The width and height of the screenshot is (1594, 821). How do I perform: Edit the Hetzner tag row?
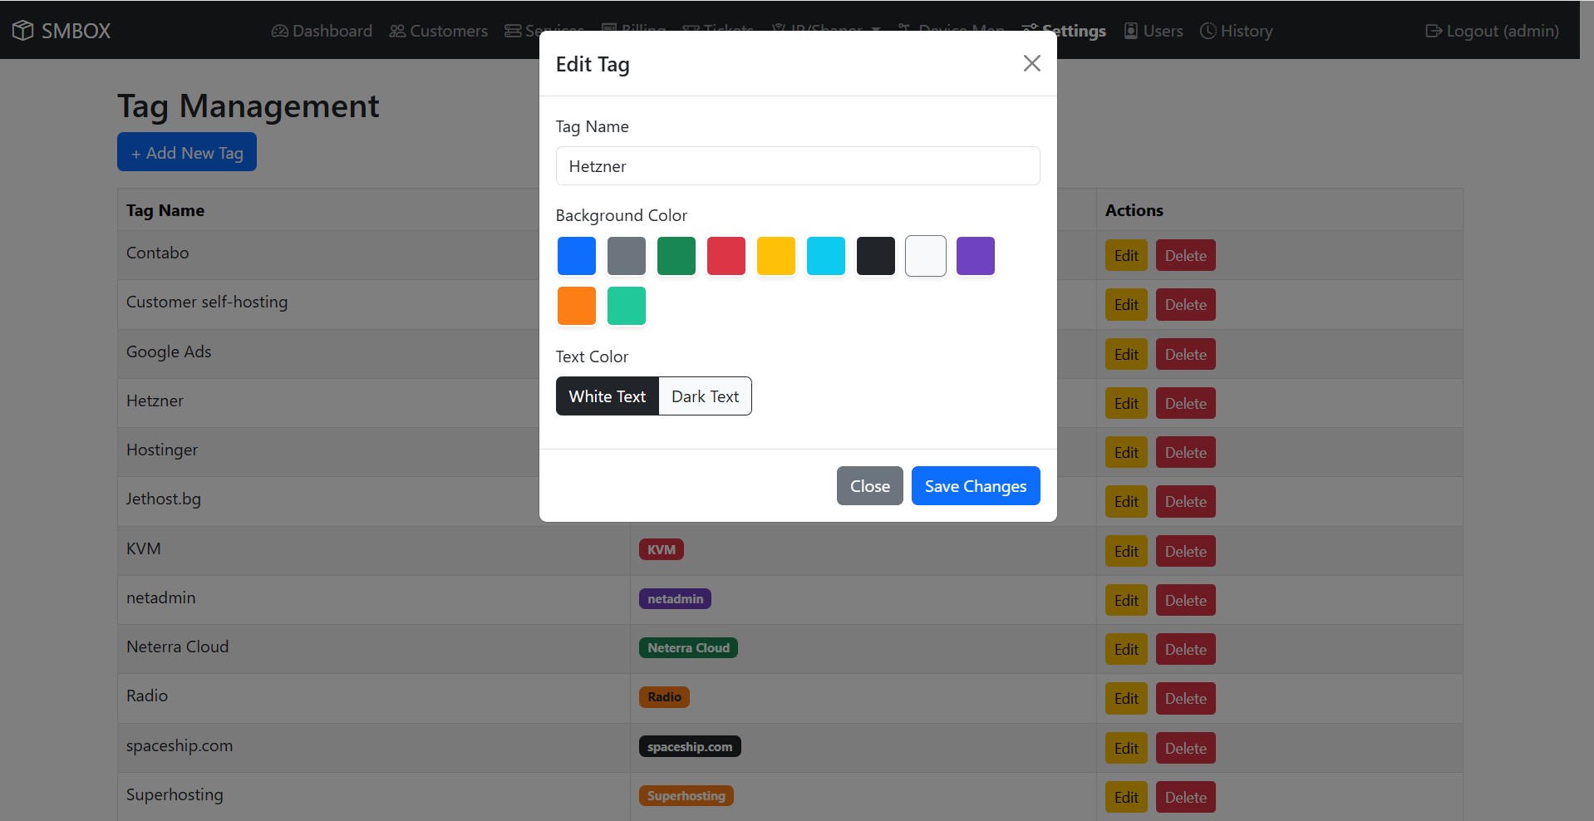1126,404
